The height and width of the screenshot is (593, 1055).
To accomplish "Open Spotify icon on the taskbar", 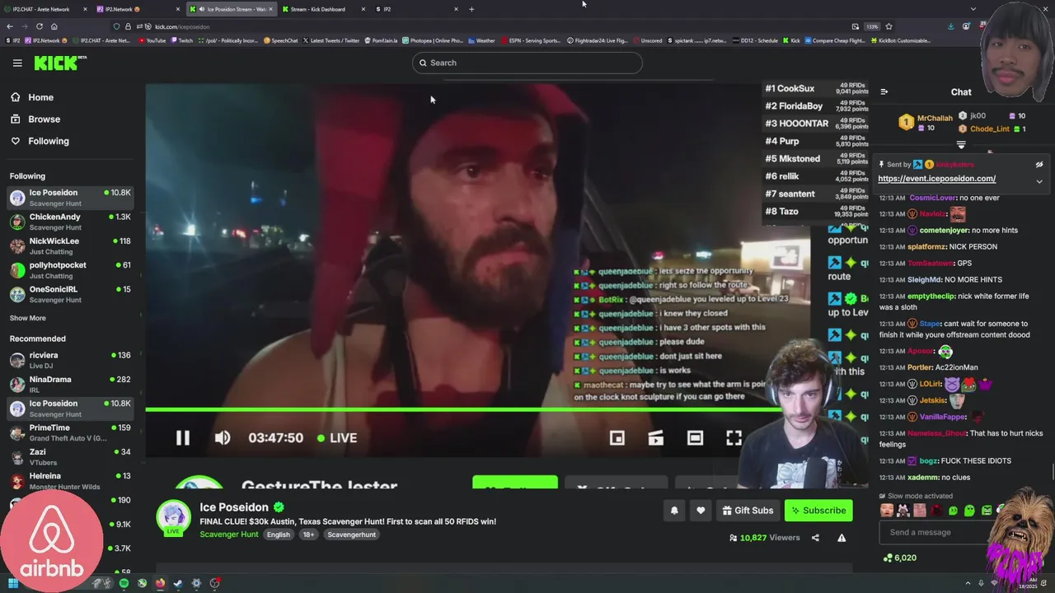I will [x=124, y=583].
